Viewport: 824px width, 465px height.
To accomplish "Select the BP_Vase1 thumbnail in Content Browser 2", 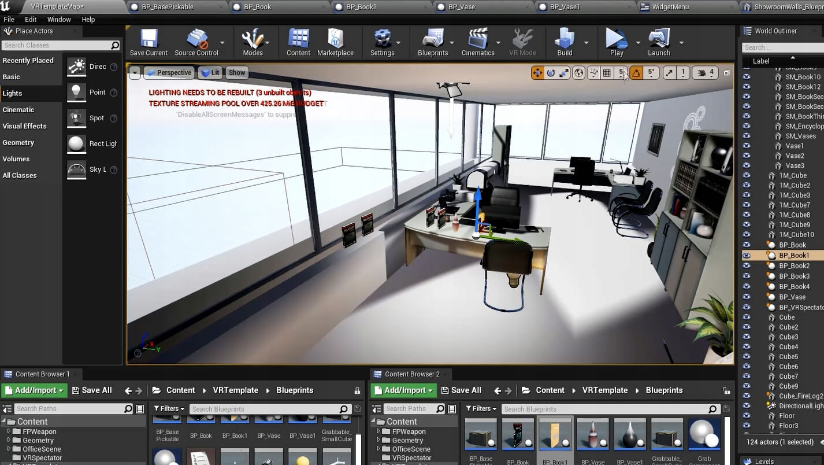I will pos(629,435).
